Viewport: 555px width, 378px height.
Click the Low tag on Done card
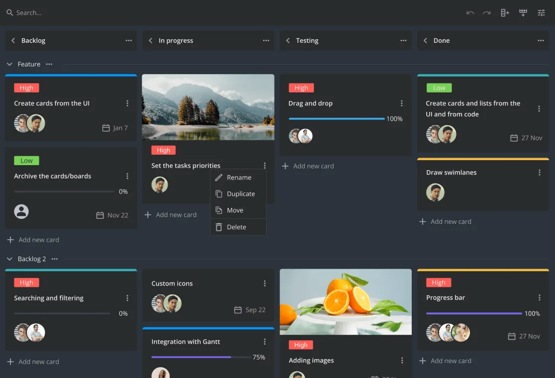(439, 88)
